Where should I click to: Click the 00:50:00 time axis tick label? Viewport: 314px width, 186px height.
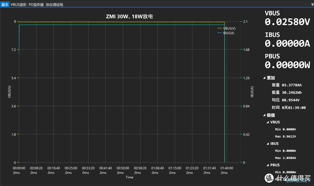pos(123,170)
